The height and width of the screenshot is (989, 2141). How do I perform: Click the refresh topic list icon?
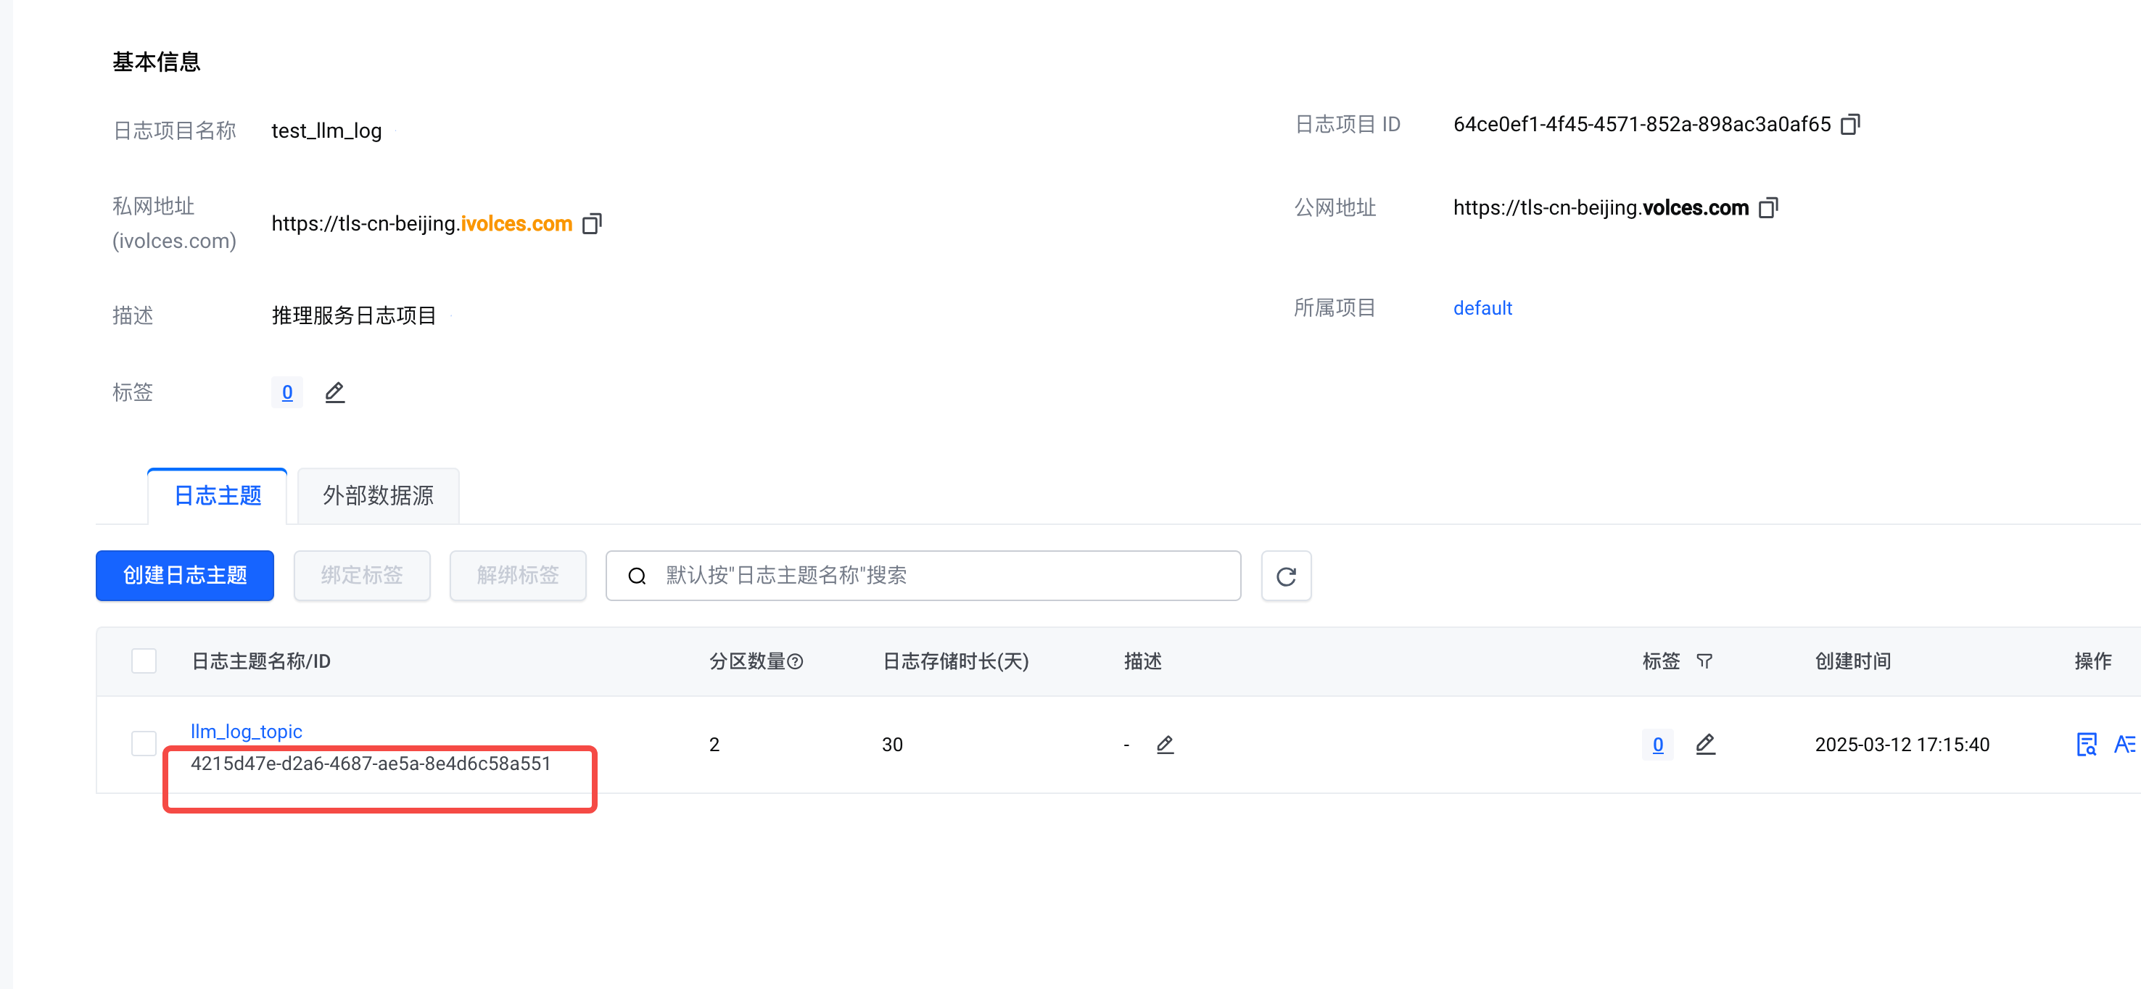(1285, 576)
